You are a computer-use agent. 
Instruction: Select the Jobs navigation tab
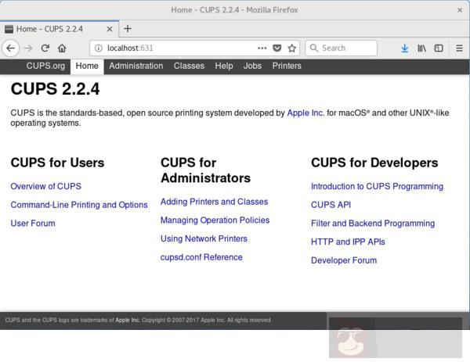[x=252, y=66]
